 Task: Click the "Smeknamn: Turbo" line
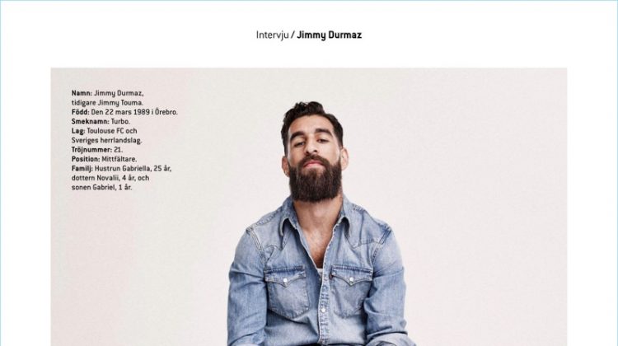click(101, 121)
